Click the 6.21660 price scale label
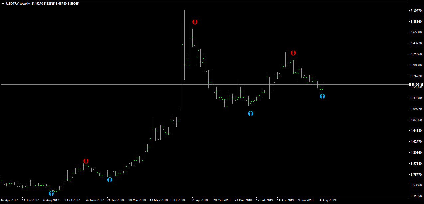 pyautogui.click(x=416, y=54)
